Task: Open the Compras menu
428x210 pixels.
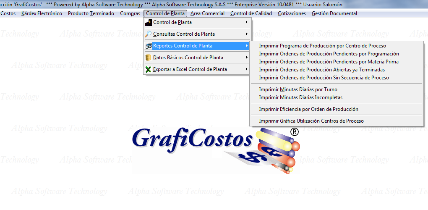Action: (130, 13)
